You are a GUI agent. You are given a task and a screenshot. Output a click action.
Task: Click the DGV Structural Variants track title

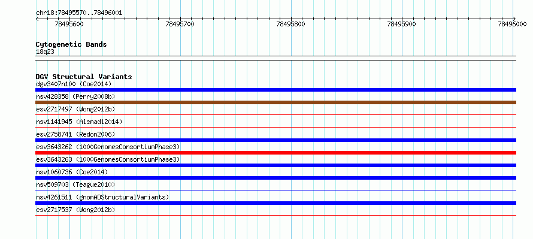84,77
